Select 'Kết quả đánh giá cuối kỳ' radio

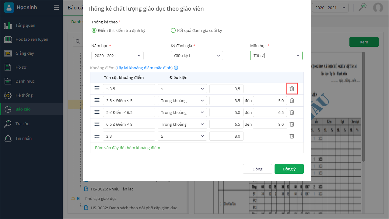tap(173, 30)
